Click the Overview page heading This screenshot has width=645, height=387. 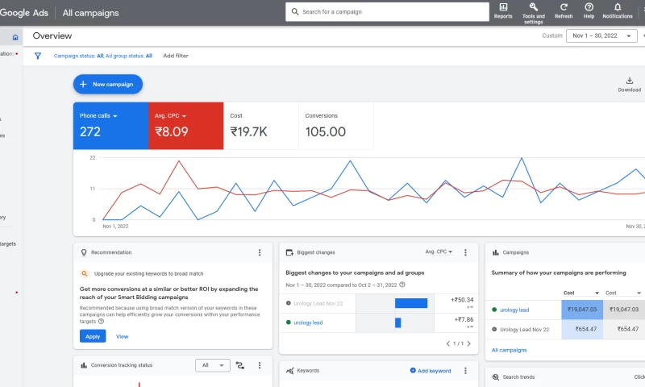click(52, 35)
